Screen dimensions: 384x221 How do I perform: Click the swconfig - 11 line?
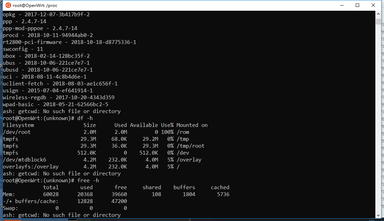click(23, 49)
